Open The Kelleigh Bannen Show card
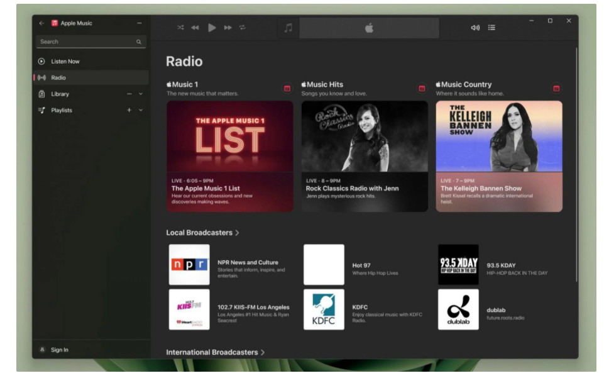 coord(499,156)
